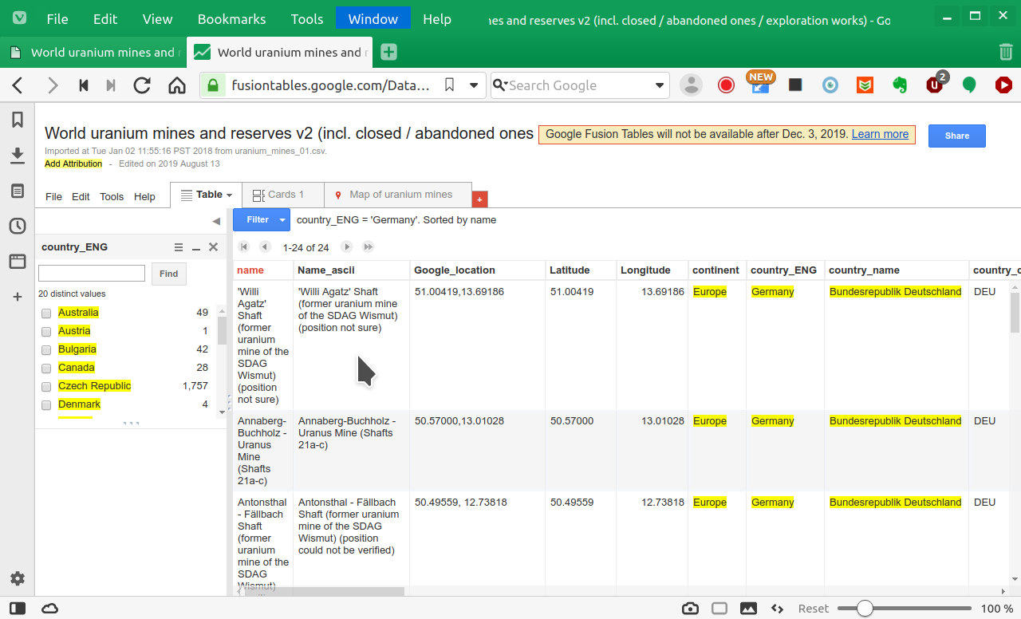Image resolution: width=1021 pixels, height=619 pixels.
Task: Open the uBlock extension with badge 2
Action: click(936, 83)
